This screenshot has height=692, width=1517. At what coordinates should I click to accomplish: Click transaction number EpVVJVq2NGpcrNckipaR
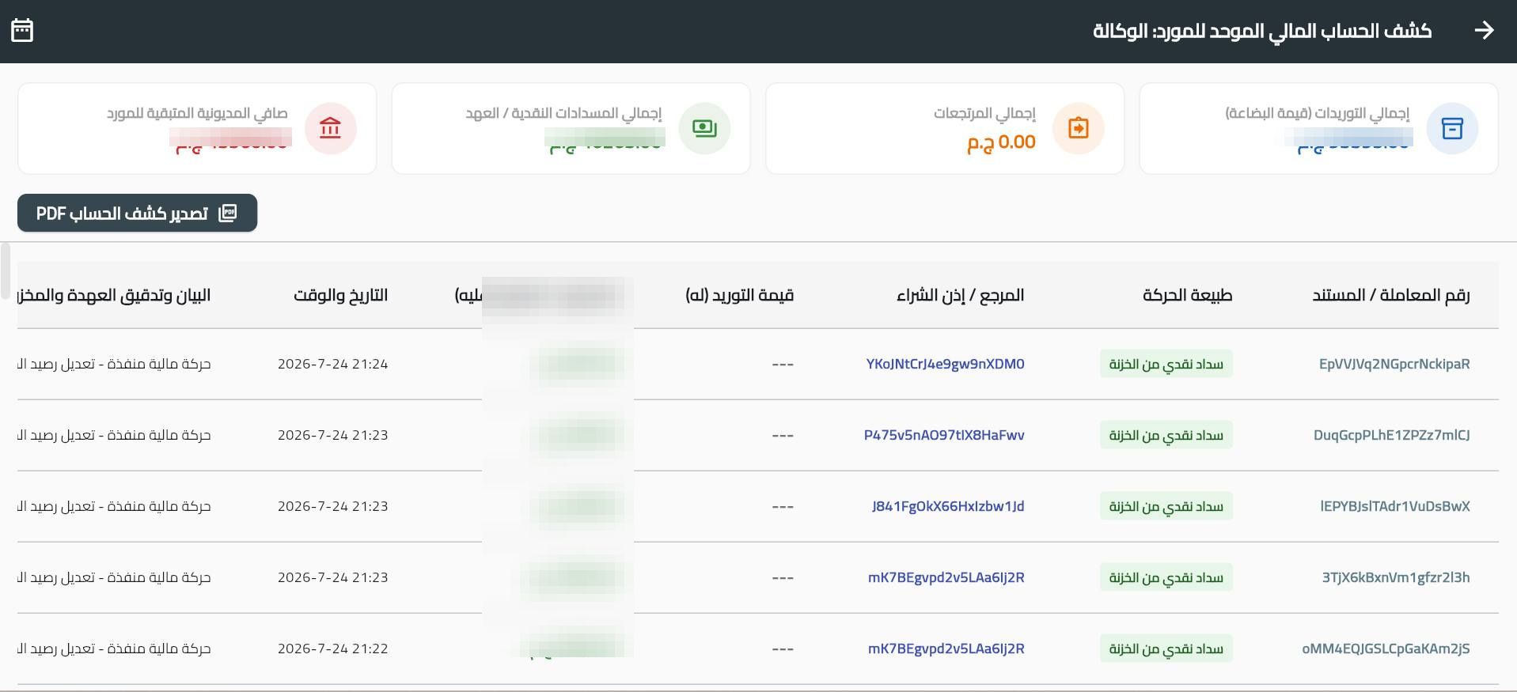[x=1394, y=364]
